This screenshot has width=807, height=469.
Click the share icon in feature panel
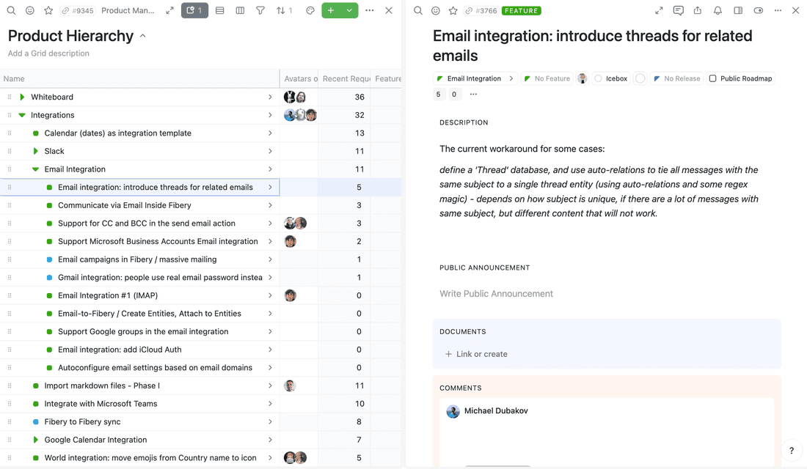pyautogui.click(x=698, y=11)
